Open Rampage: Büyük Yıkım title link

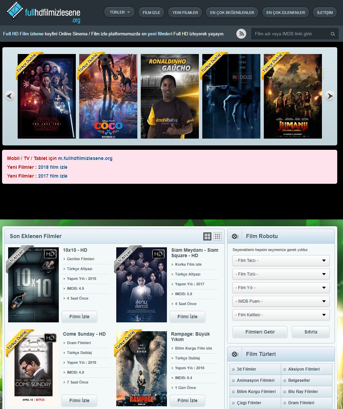tap(190, 337)
